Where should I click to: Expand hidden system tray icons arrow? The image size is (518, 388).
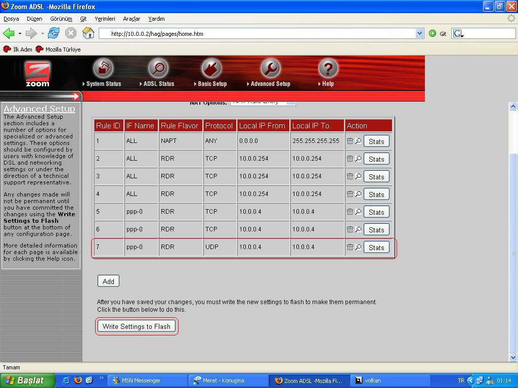[471, 380]
